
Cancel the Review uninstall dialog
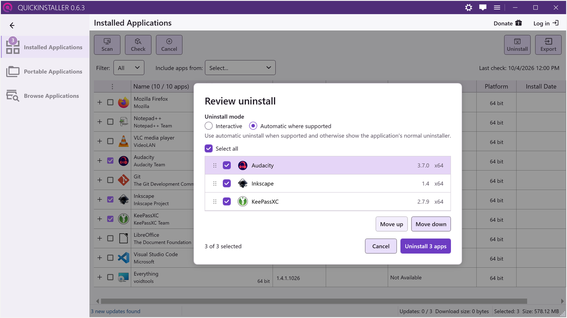click(381, 246)
